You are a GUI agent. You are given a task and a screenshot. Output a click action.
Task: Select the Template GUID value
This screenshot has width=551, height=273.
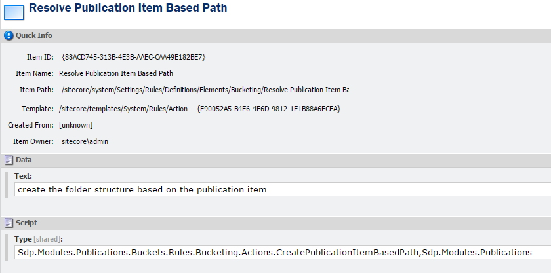pos(268,108)
